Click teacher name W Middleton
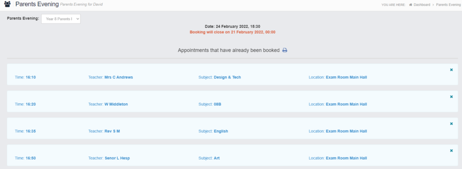 pyautogui.click(x=116, y=104)
